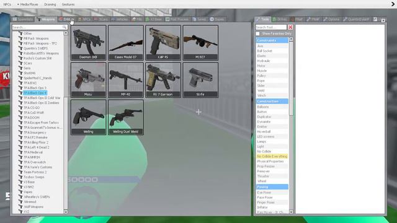Select Wheatley's SWEPs category
This screenshot has height=223, width=397.
click(x=37, y=197)
